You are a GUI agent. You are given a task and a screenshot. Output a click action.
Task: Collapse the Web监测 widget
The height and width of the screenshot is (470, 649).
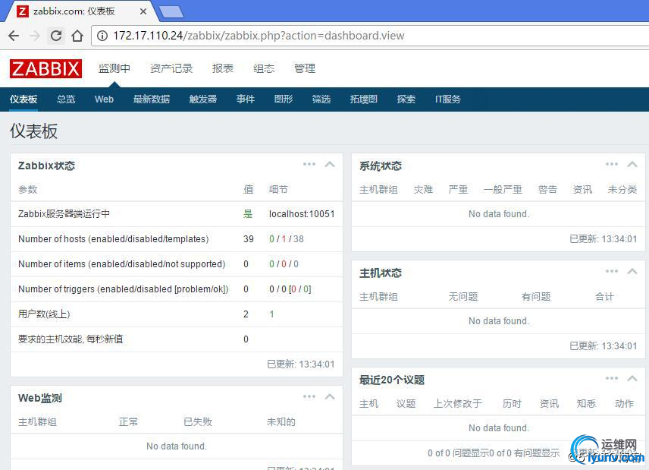pos(330,396)
